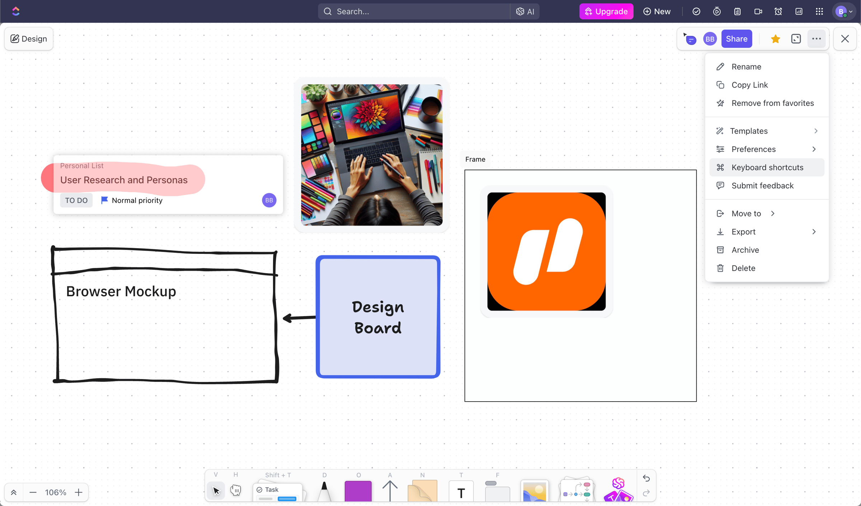Click the fullscreen expand icon

tap(796, 39)
